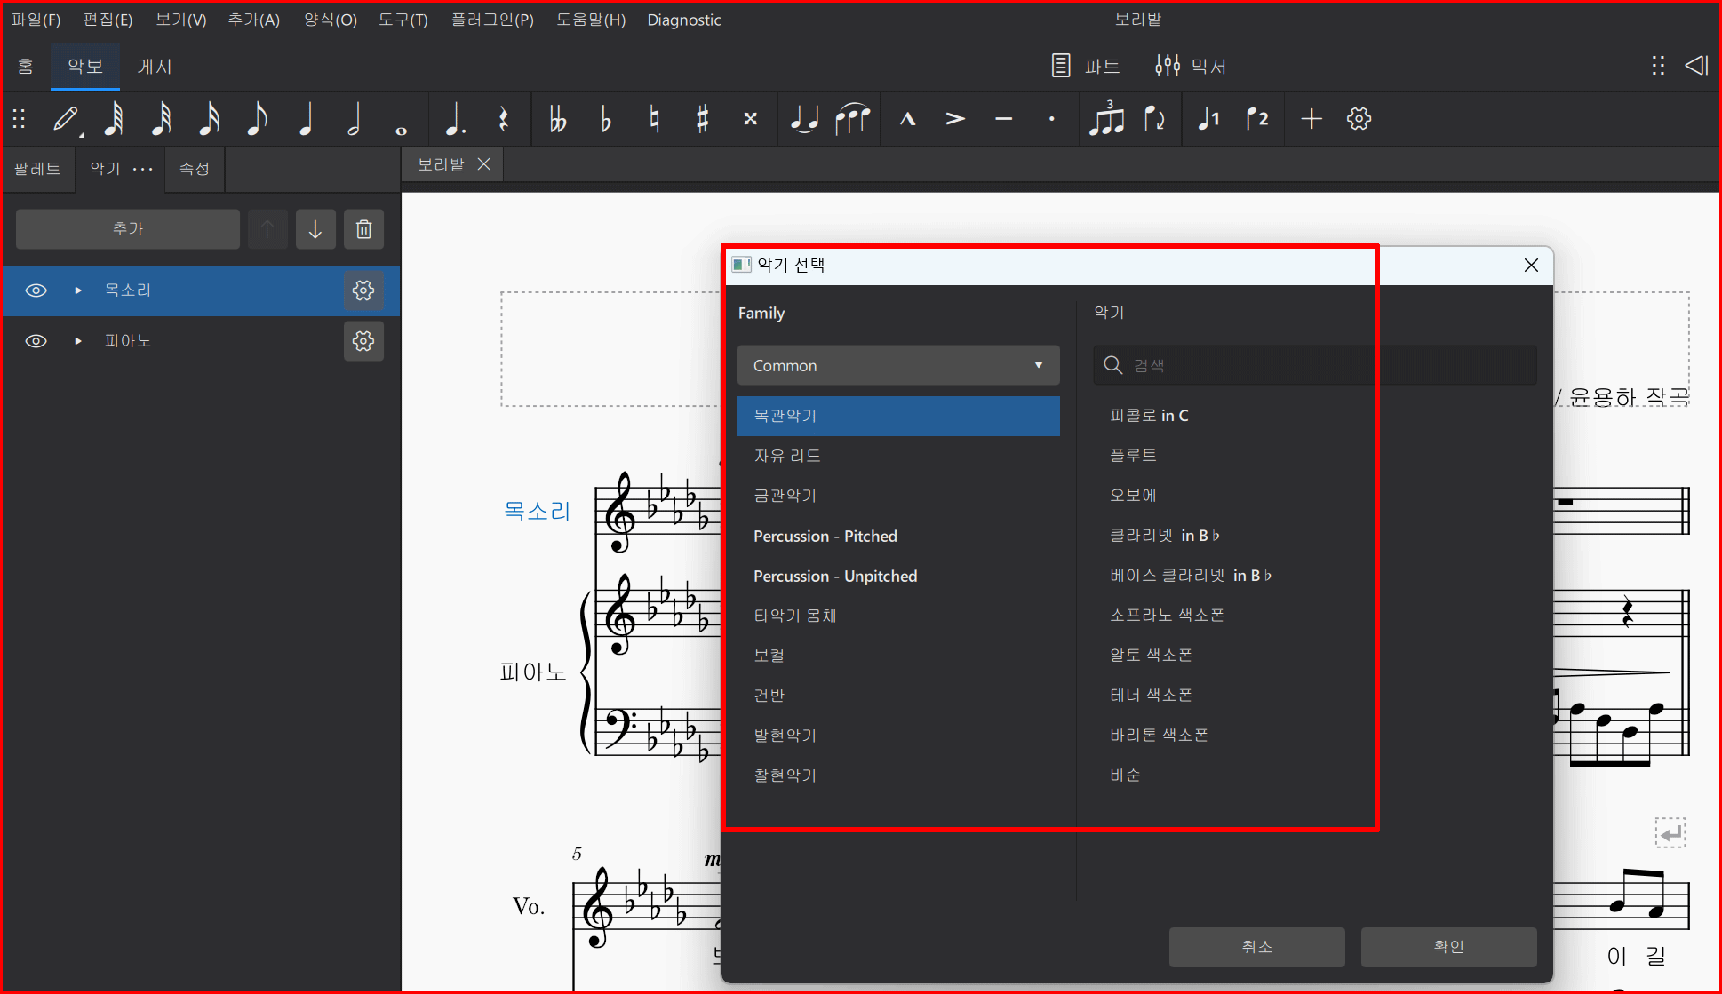Hide the 목소리 instrument via eye icon
The width and height of the screenshot is (1722, 994).
coord(36,290)
